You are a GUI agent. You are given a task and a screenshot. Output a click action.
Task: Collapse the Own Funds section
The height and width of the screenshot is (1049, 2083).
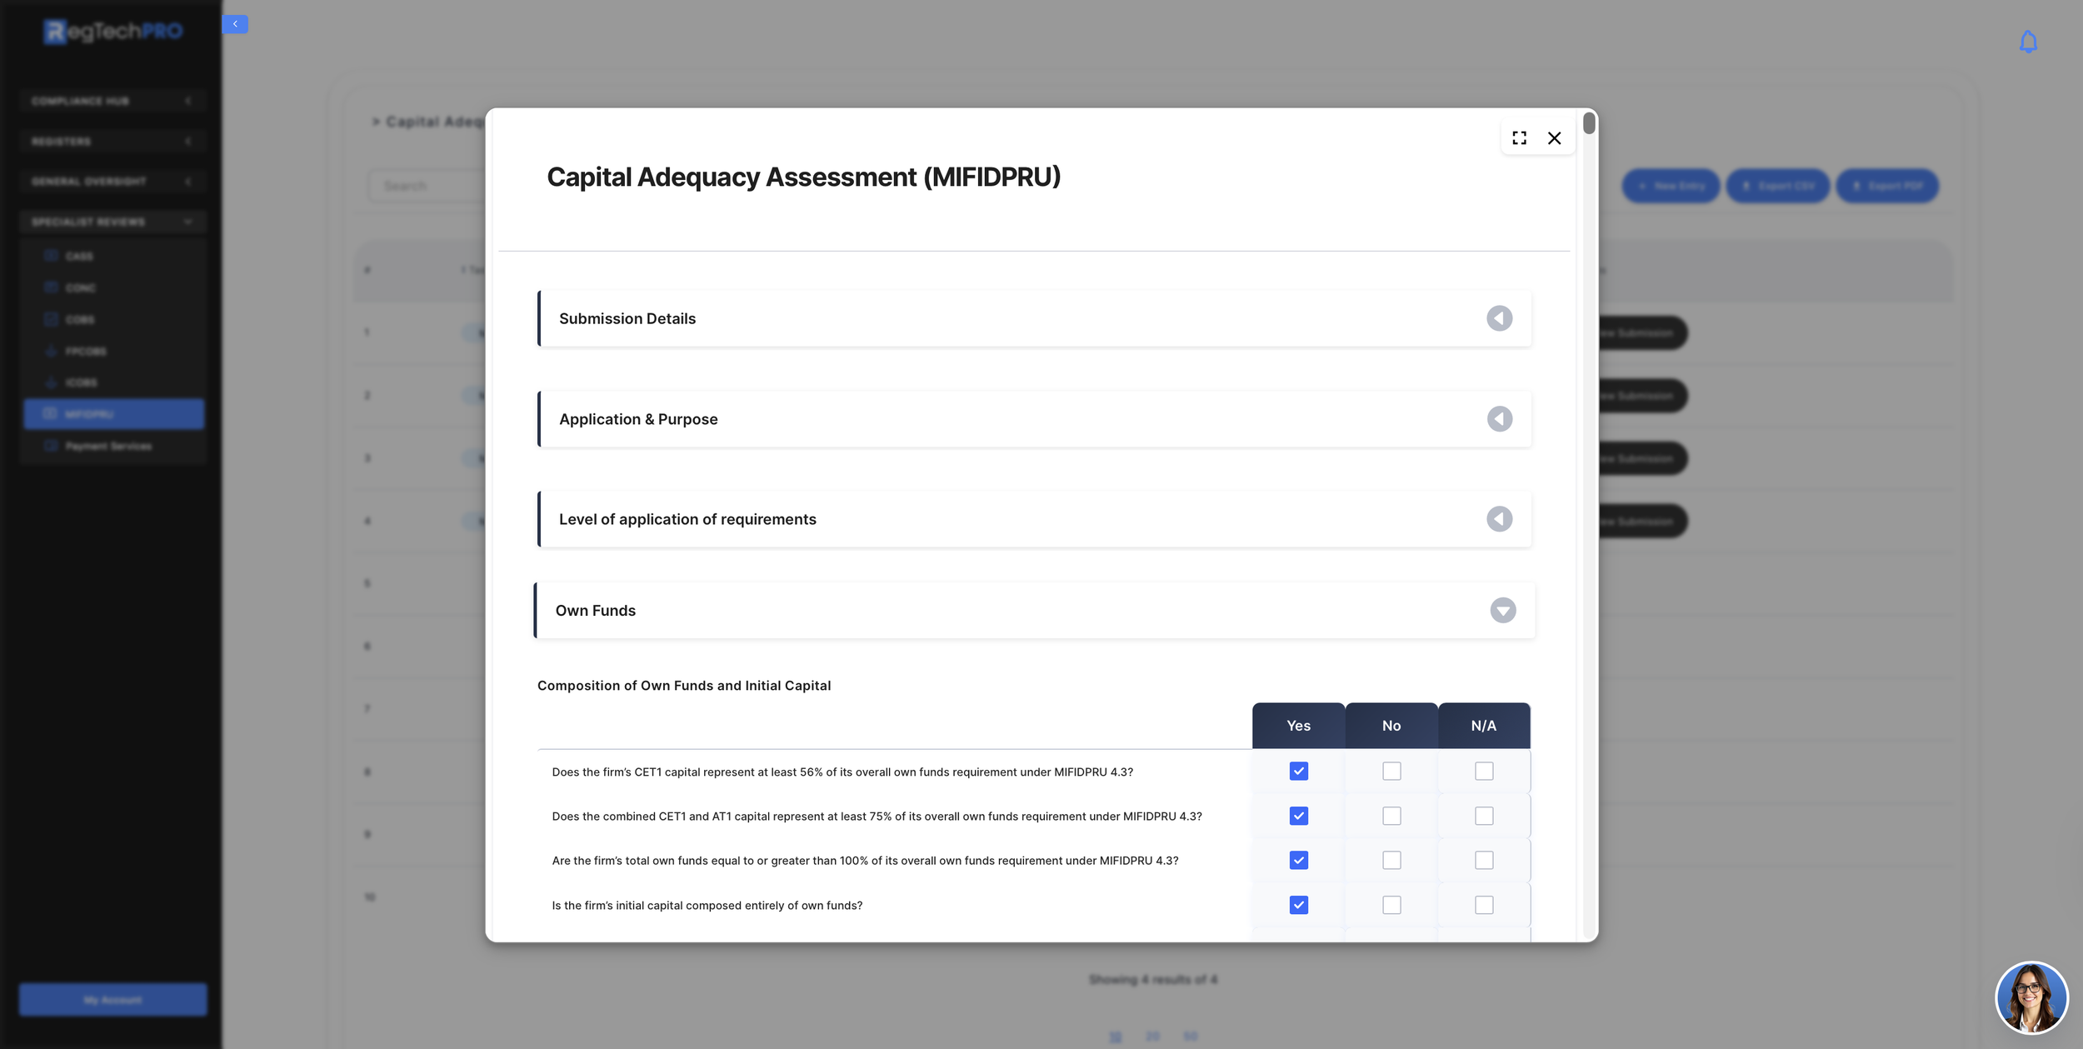(x=1502, y=611)
